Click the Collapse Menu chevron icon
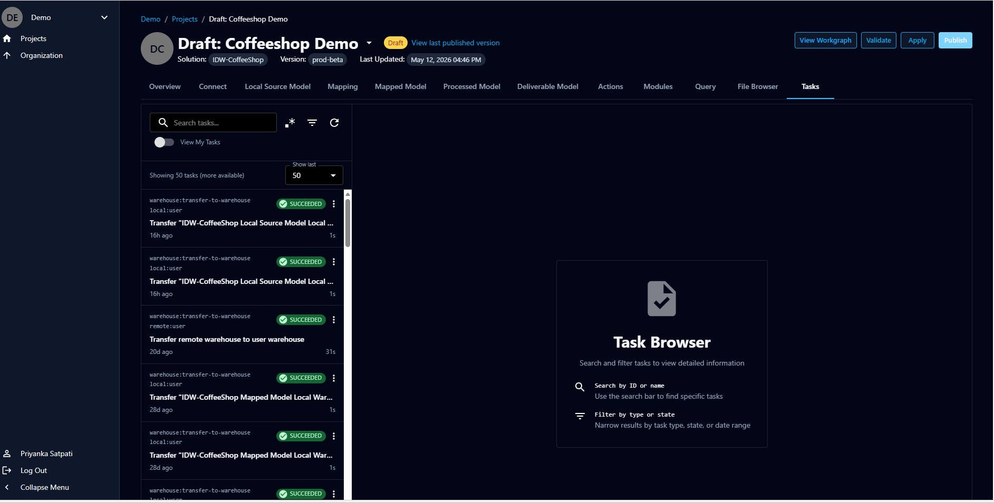This screenshot has height=503, width=994. [x=7, y=487]
